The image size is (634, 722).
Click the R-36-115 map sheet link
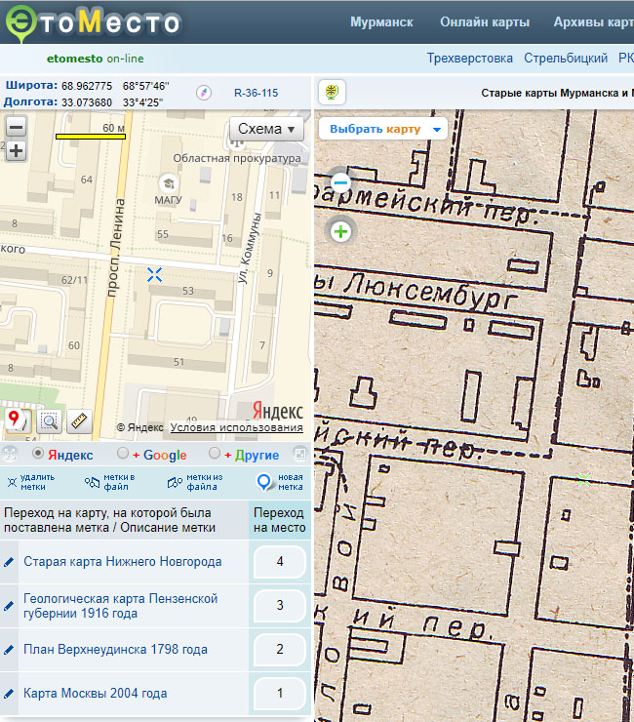click(256, 93)
